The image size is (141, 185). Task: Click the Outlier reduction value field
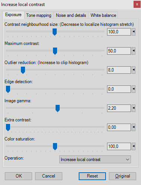coord(119,70)
